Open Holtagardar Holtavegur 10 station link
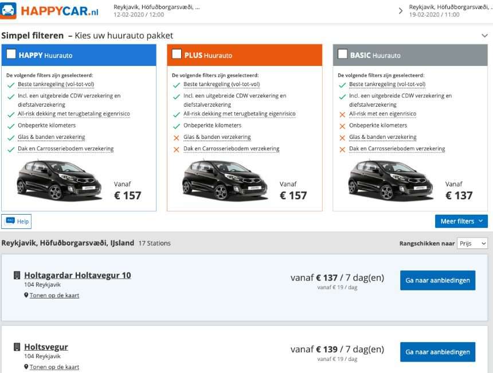 [77, 275]
